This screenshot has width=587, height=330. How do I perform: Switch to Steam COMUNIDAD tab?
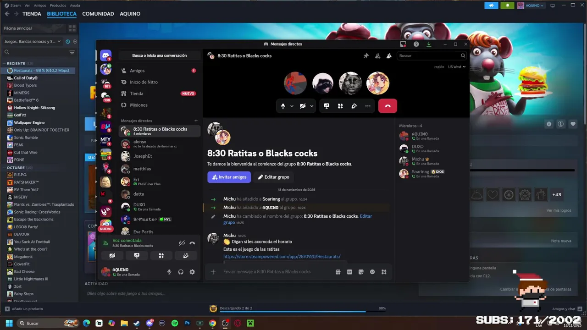pyautogui.click(x=98, y=14)
